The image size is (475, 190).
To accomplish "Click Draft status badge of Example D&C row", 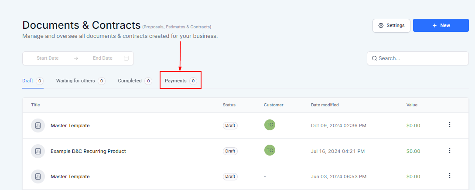I will click(x=230, y=151).
